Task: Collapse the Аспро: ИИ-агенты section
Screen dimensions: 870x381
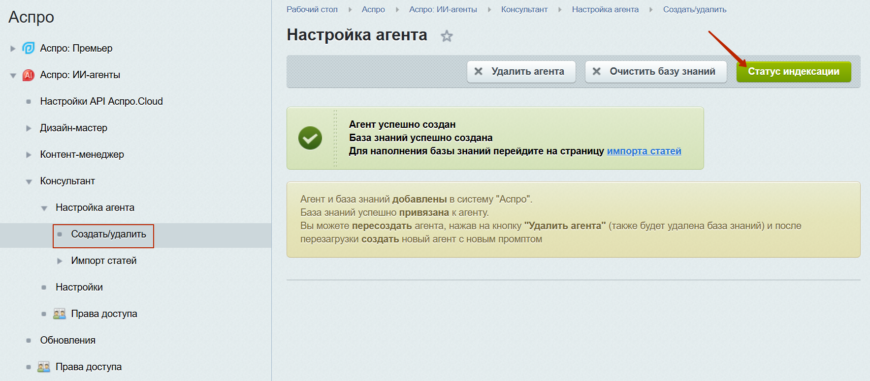Action: pyautogui.click(x=13, y=75)
